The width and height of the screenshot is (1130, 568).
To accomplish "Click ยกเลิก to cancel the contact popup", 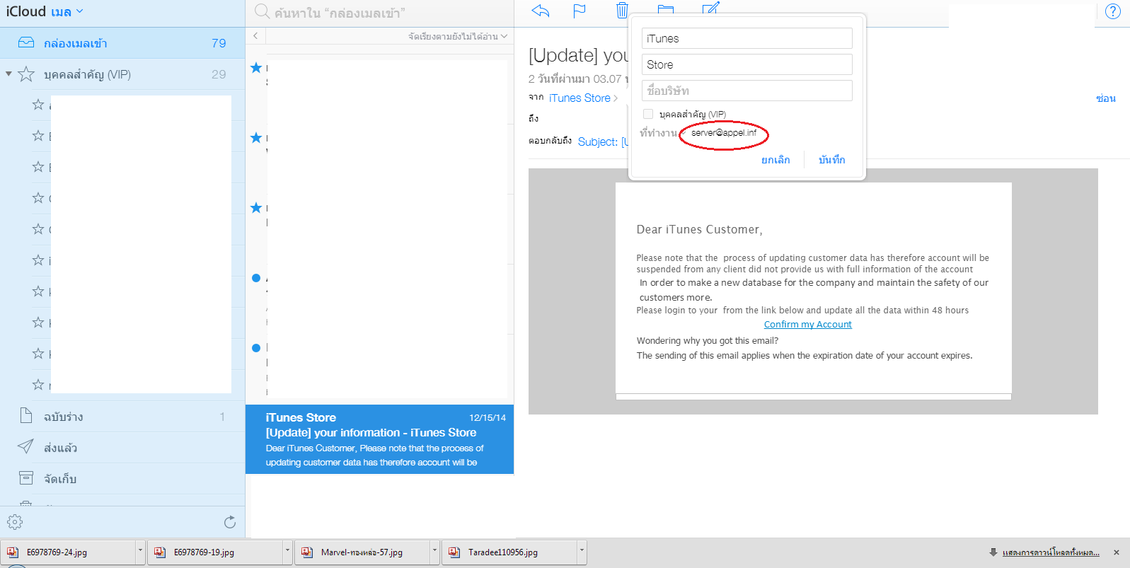I will coord(776,160).
